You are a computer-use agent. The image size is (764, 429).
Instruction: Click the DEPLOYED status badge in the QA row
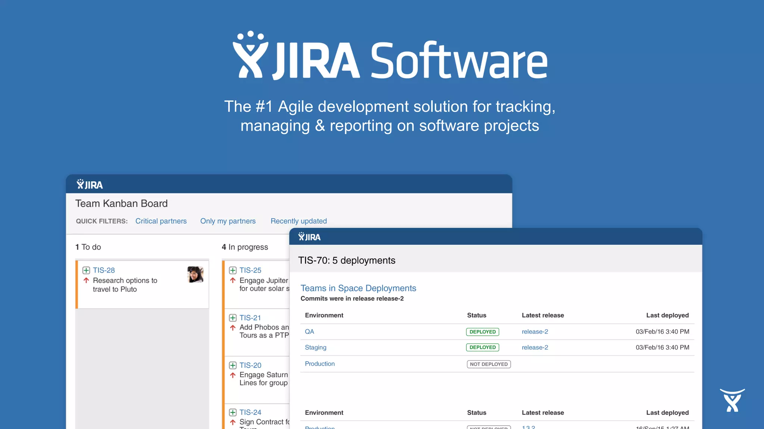483,332
